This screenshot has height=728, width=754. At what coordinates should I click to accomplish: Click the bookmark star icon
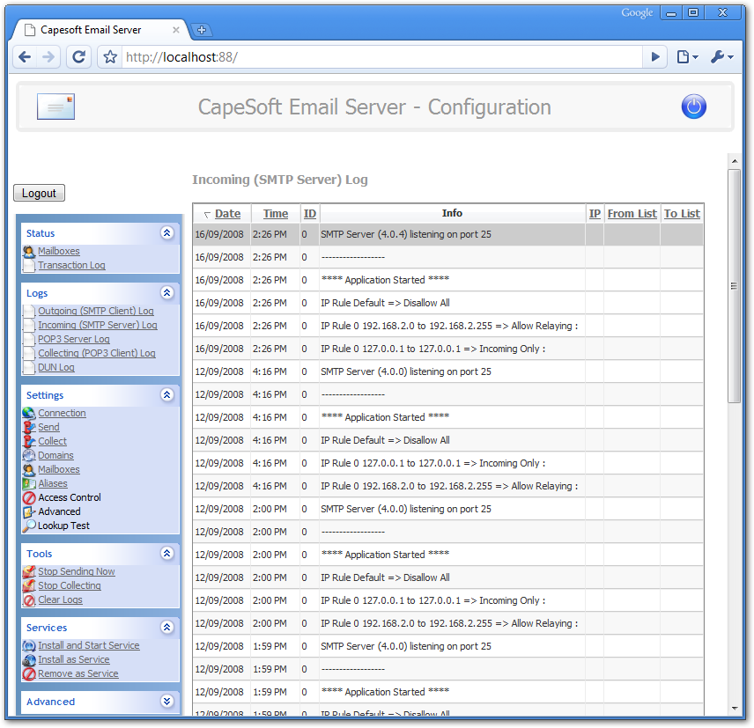coord(110,57)
